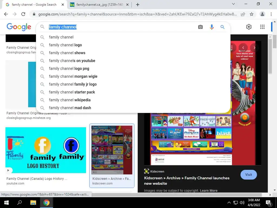The image size is (277, 208).
Task: Click 'Family Channel (Canada) Logo History' caption
Action: pos(37,179)
